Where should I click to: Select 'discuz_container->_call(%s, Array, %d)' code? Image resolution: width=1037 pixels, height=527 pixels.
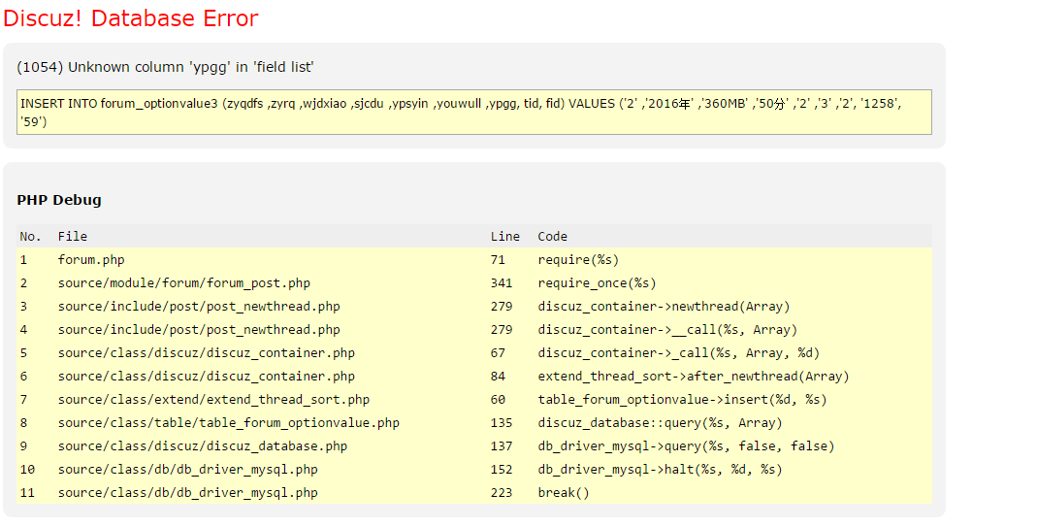[x=678, y=353]
